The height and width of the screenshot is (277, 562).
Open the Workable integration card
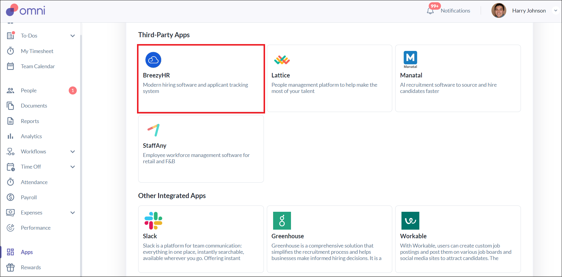(458, 239)
